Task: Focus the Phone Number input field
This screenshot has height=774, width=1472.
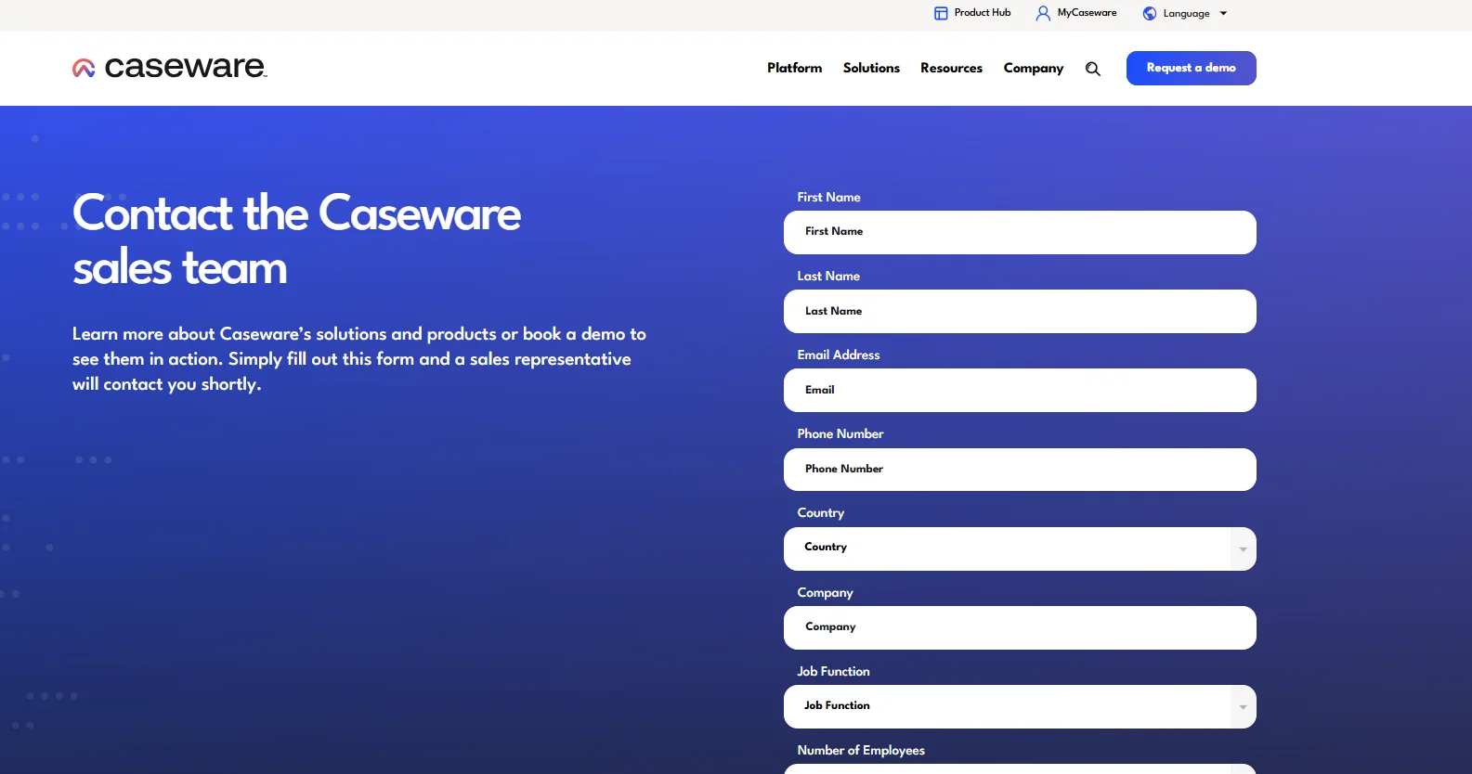Action: click(1020, 470)
